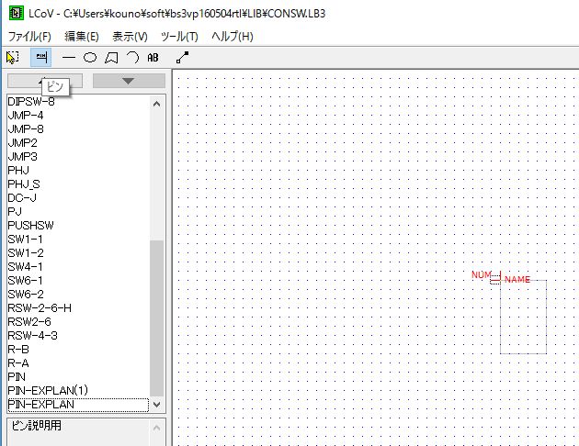
Task: Move the part up with the up arrow button
Action: 45,81
